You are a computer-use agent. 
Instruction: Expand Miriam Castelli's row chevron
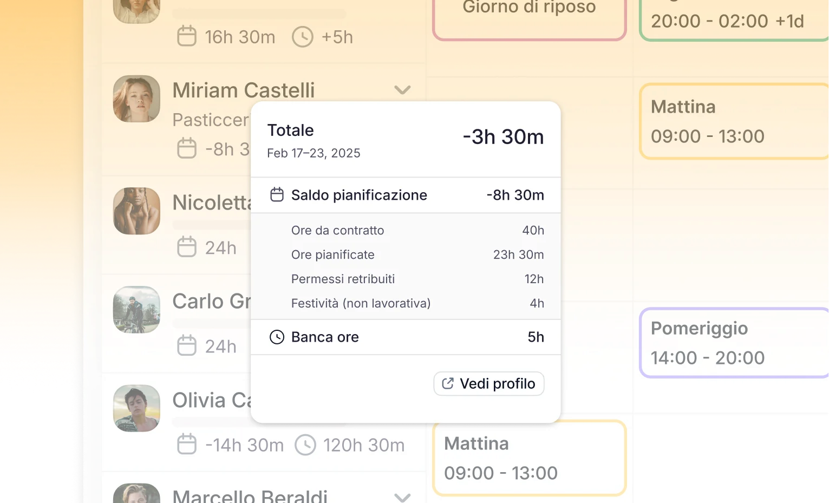(x=402, y=90)
